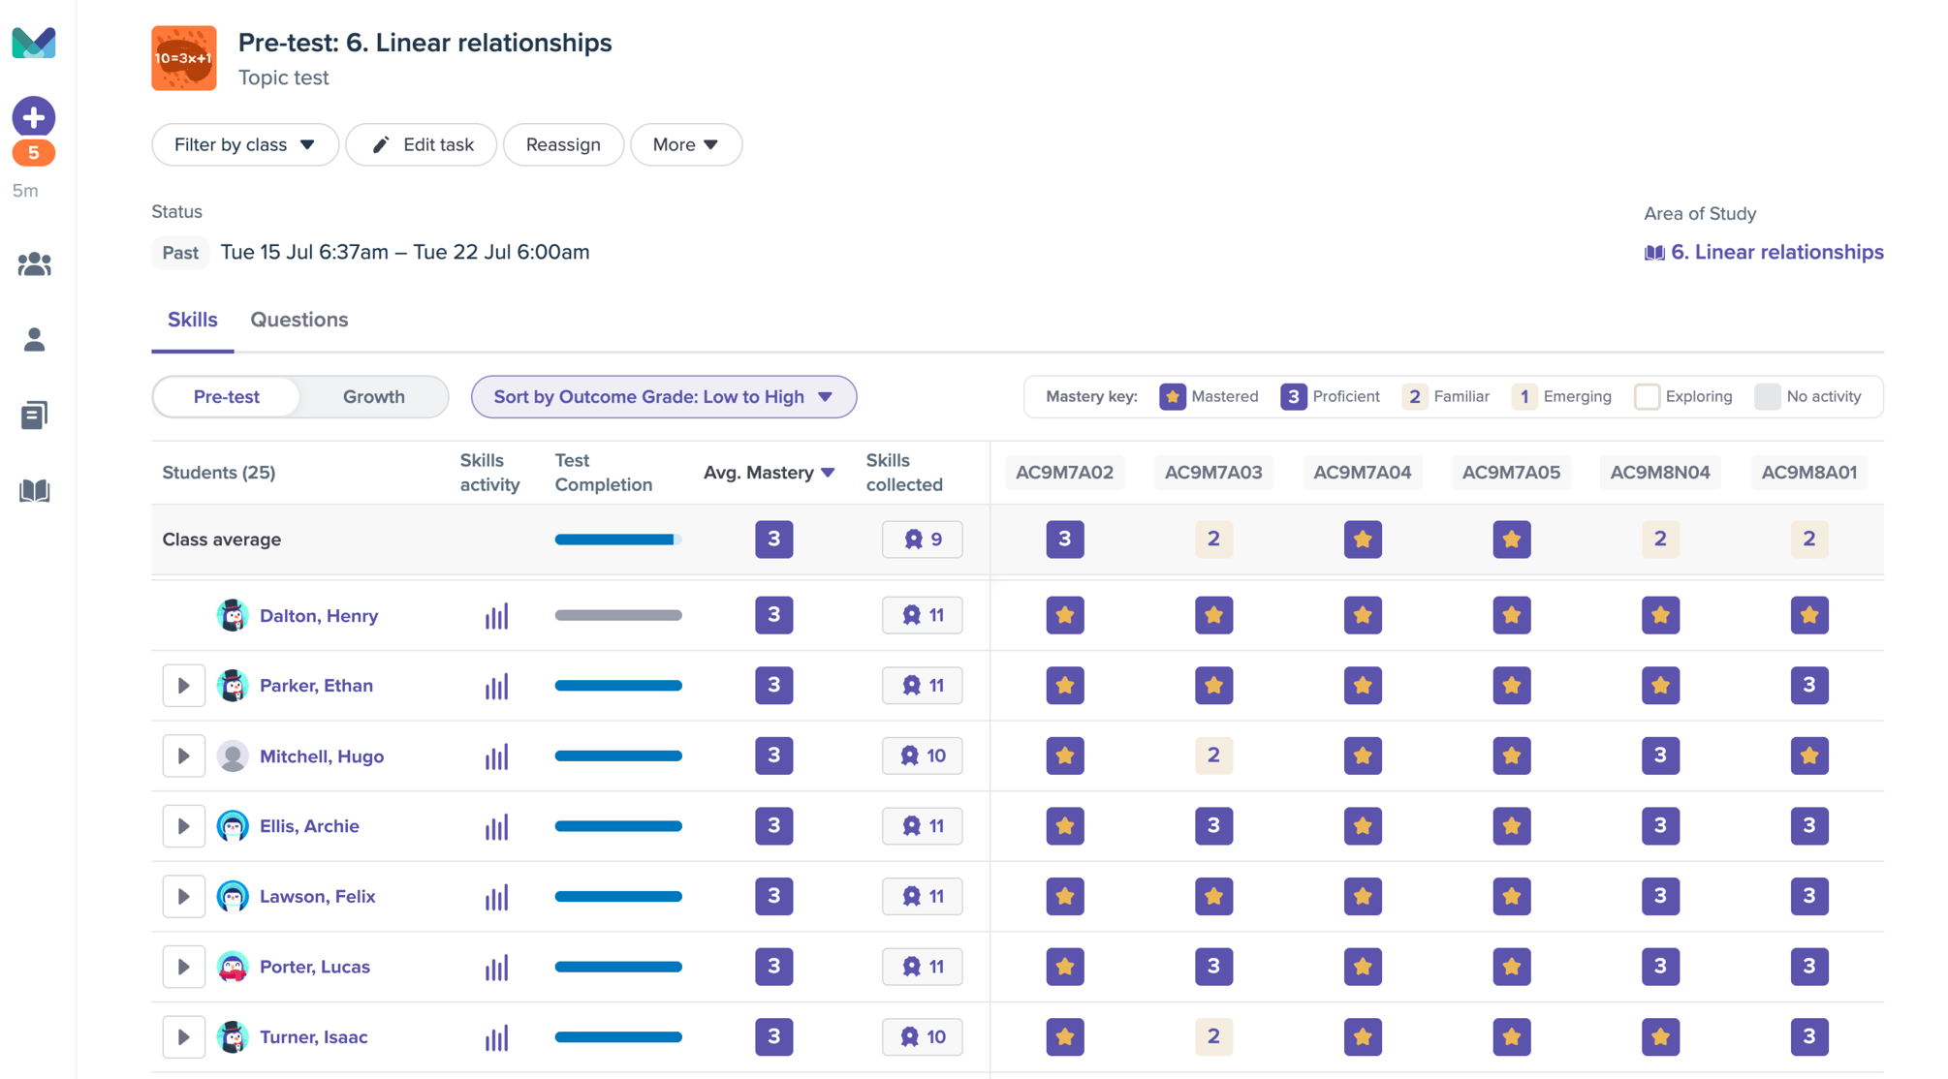The height and width of the screenshot is (1079, 1948).
Task: Open the Mathspace home logo
Action: (x=33, y=43)
